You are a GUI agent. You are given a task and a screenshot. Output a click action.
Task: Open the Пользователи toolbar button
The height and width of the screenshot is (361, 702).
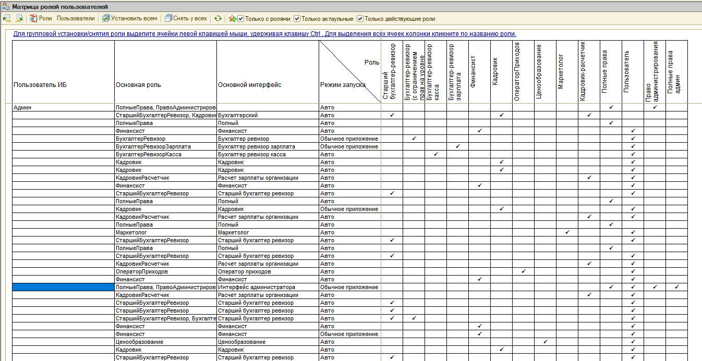pos(76,18)
